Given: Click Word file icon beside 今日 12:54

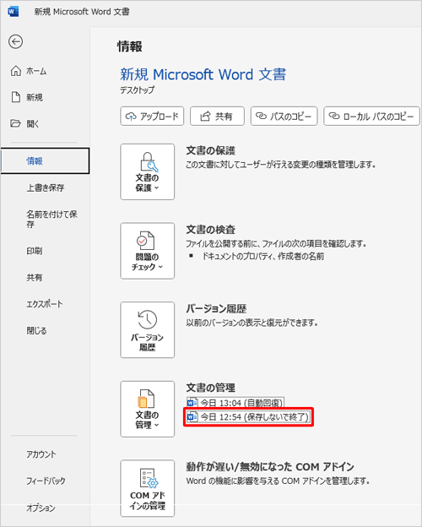Looking at the screenshot, I should coord(192,417).
